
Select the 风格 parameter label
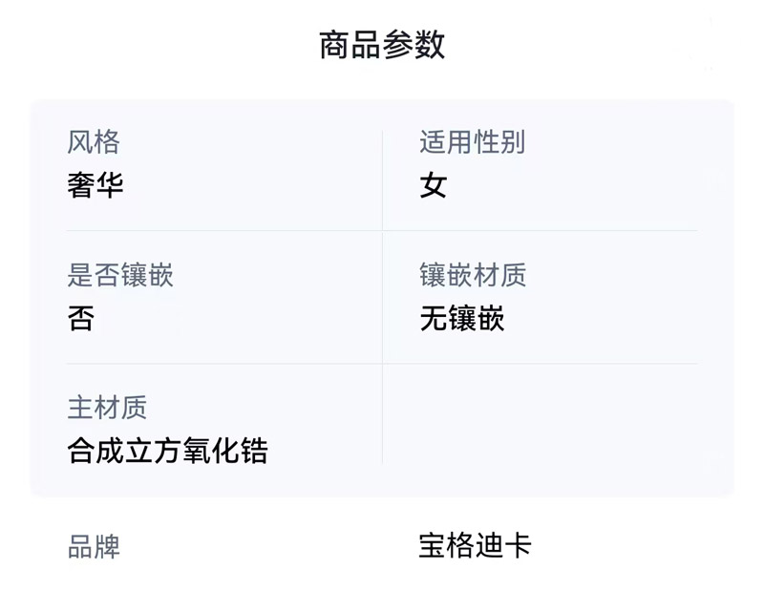click(x=94, y=143)
